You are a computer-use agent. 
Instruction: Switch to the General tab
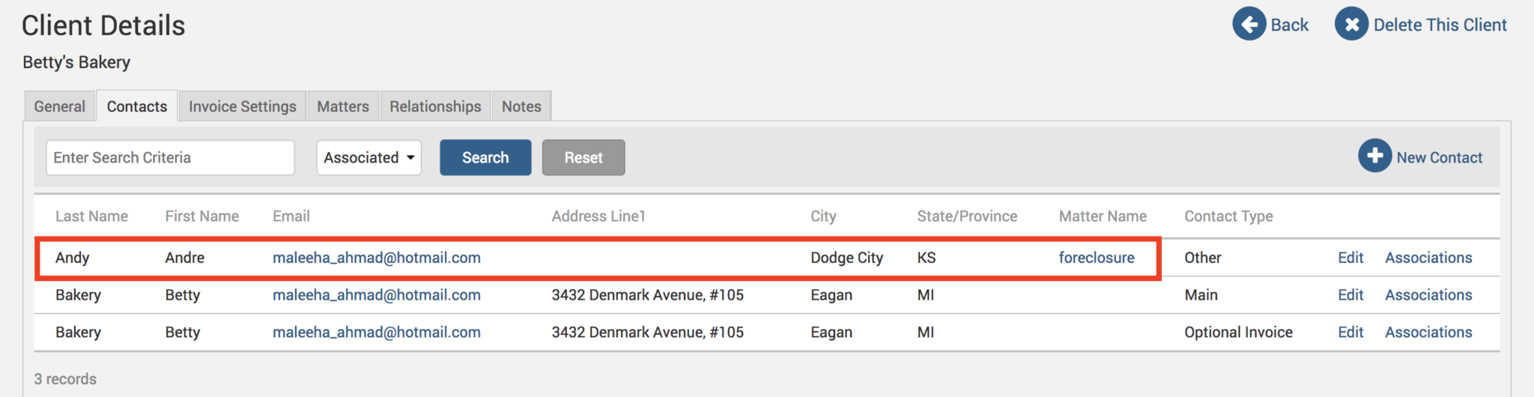coord(60,106)
